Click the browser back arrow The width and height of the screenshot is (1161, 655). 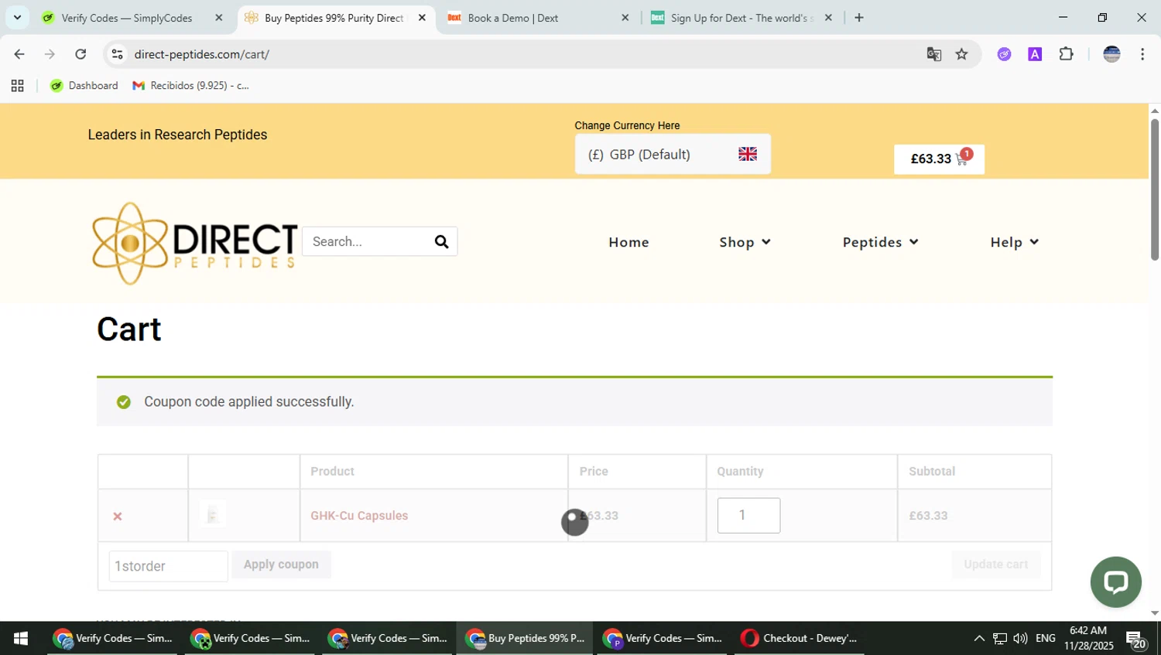(19, 54)
